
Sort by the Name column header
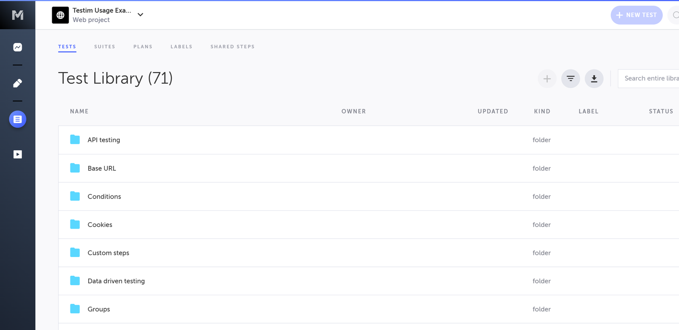pos(79,112)
